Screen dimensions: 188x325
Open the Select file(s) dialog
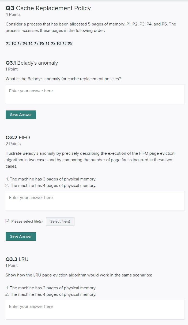click(x=60, y=221)
